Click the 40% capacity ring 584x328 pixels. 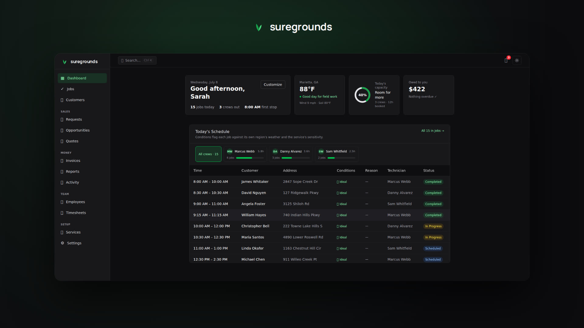point(362,95)
